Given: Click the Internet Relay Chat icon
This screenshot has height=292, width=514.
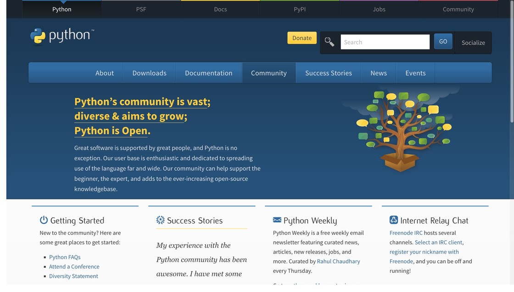Looking at the screenshot, I should 393,220.
